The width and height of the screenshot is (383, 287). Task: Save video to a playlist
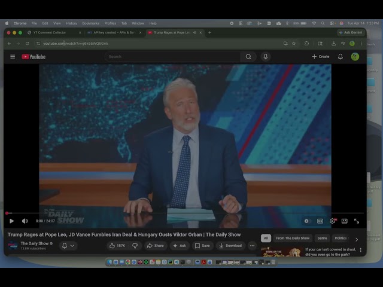pos(202,246)
